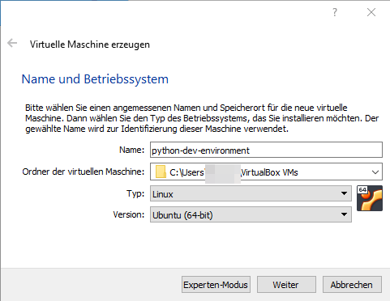
Task: Click the 'Ordner der virtuellen Maschine:' label
Action: click(84, 172)
